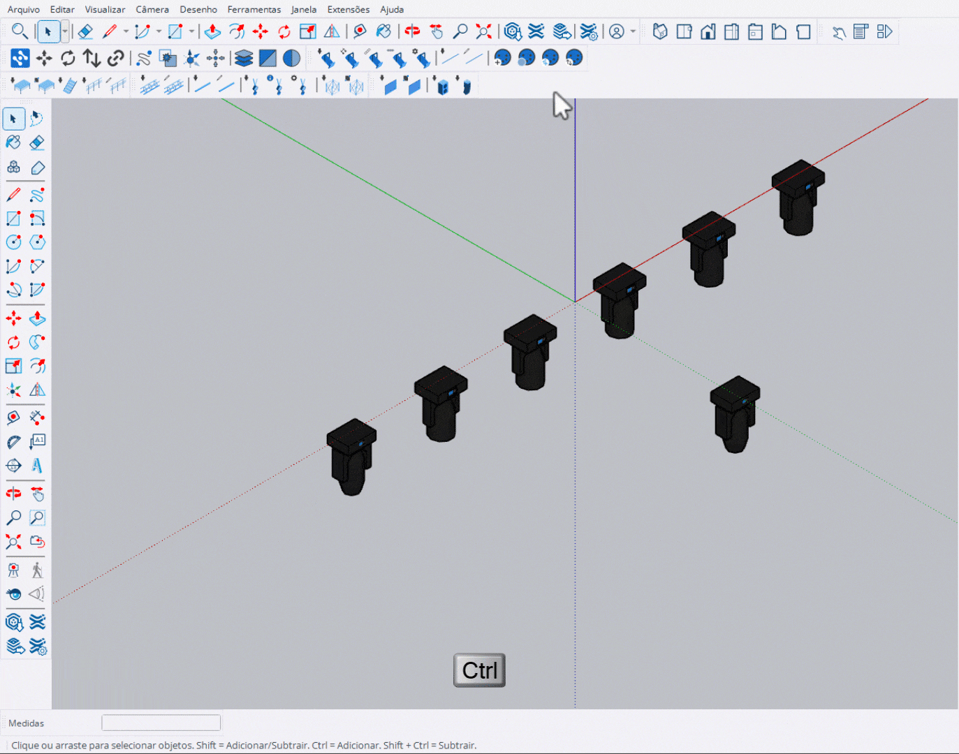The image size is (959, 754).
Task: Click the Medidas input field
Action: pos(161,723)
